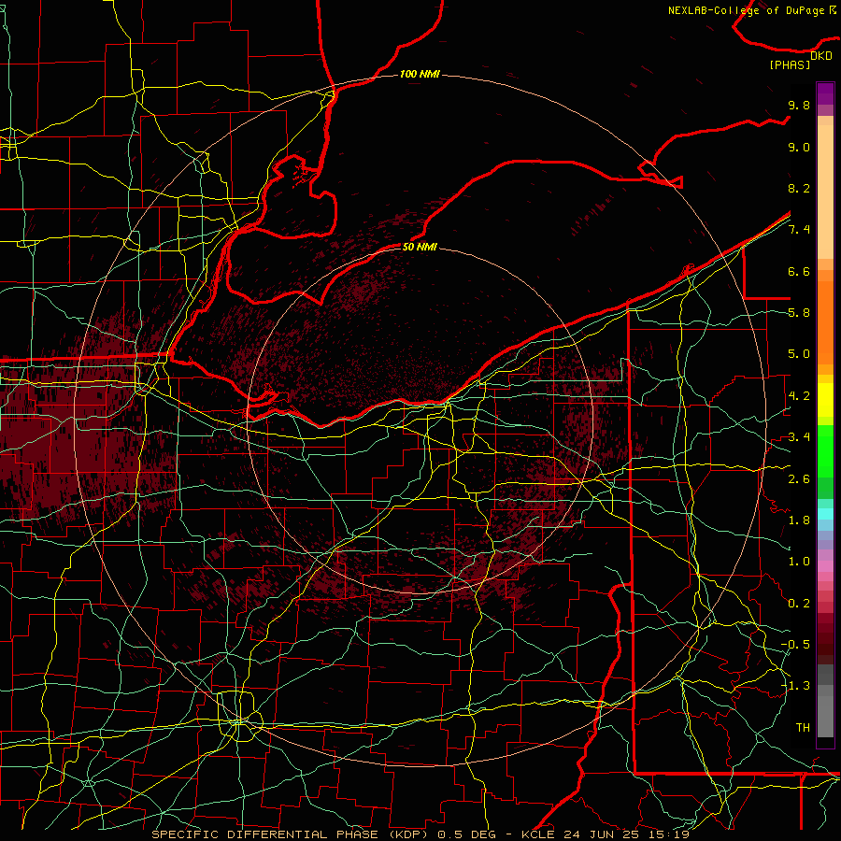Pick the pink swatch beside 1.0
This screenshot has width=841, height=841.
click(x=825, y=566)
